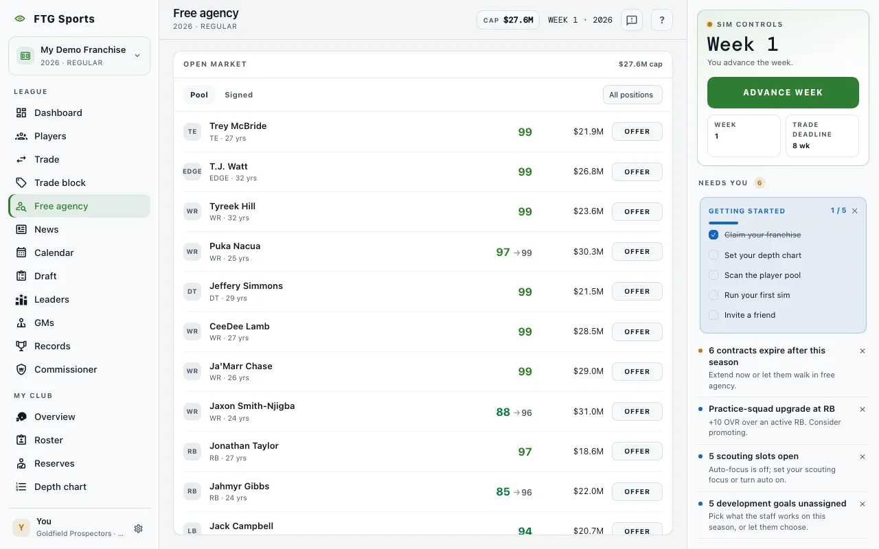Dismiss the 6 contracts expire notice
879x549 pixels.
[863, 351]
